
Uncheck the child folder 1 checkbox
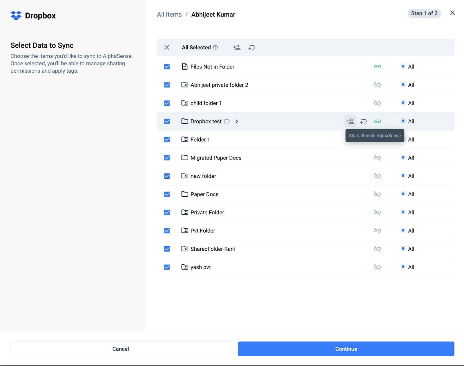[167, 103]
